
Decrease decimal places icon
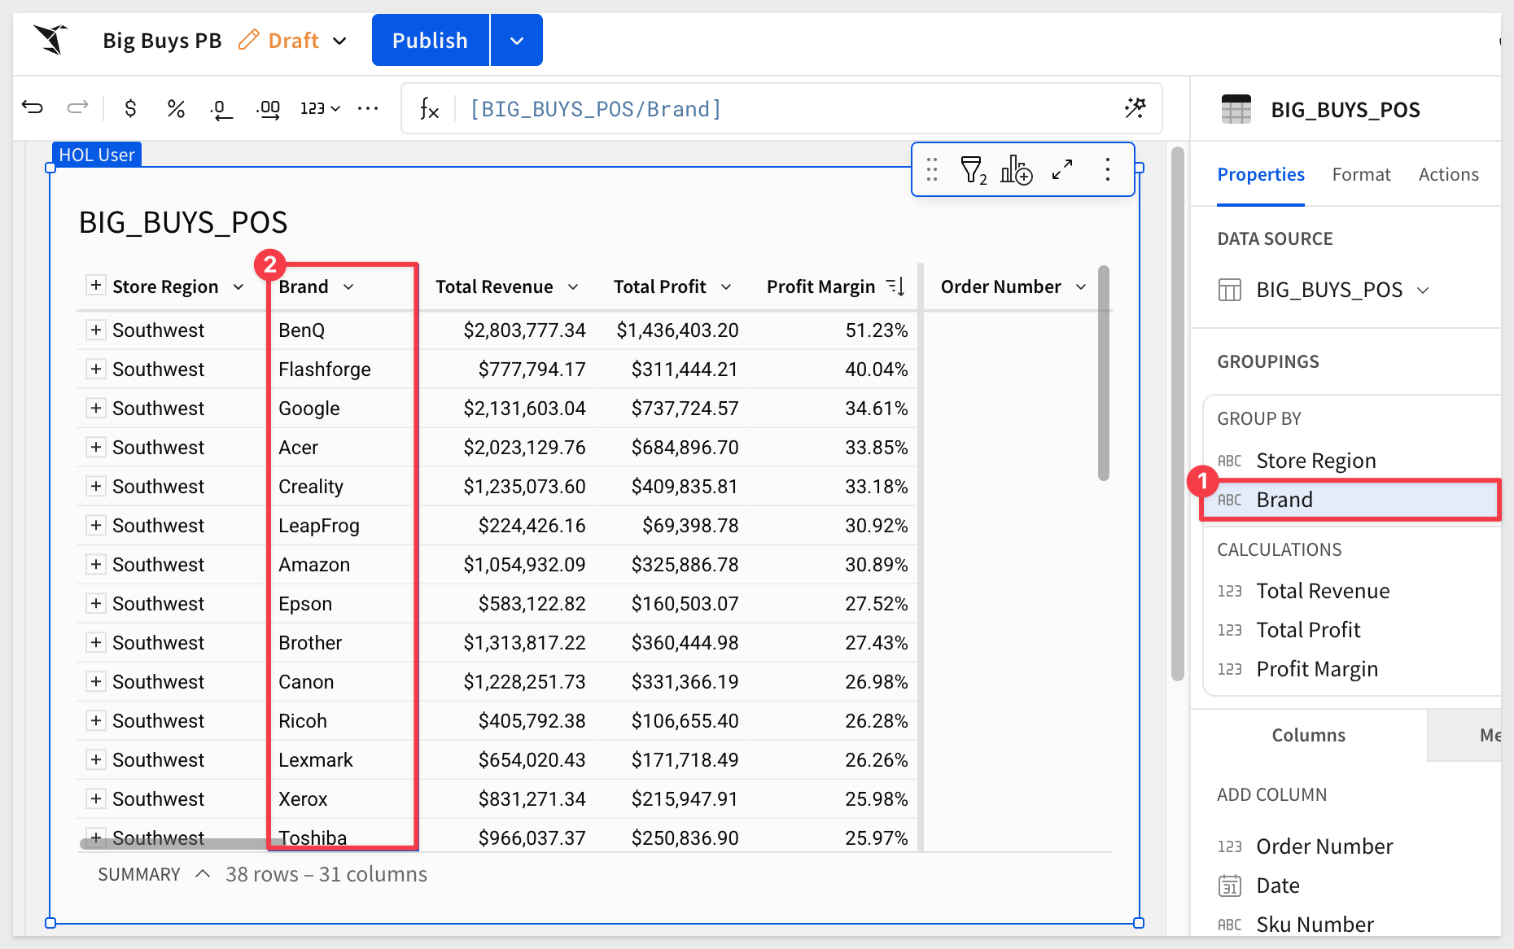[221, 108]
